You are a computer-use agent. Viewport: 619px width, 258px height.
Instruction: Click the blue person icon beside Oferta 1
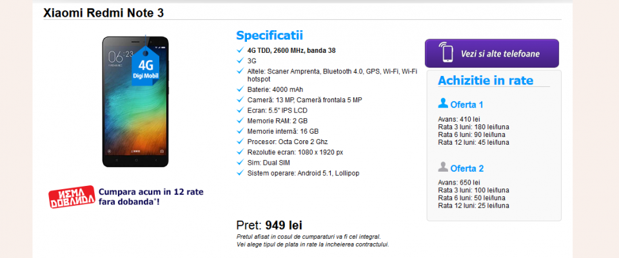[x=443, y=104]
